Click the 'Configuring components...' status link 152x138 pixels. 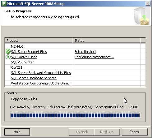click(x=94, y=57)
